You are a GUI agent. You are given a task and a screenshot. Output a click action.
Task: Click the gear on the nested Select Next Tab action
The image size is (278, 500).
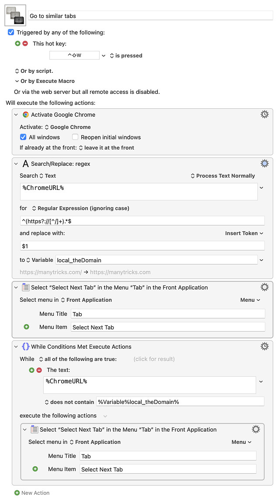(256, 429)
